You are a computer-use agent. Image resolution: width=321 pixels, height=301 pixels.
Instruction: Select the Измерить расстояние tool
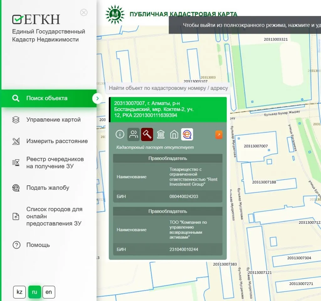coord(57,141)
